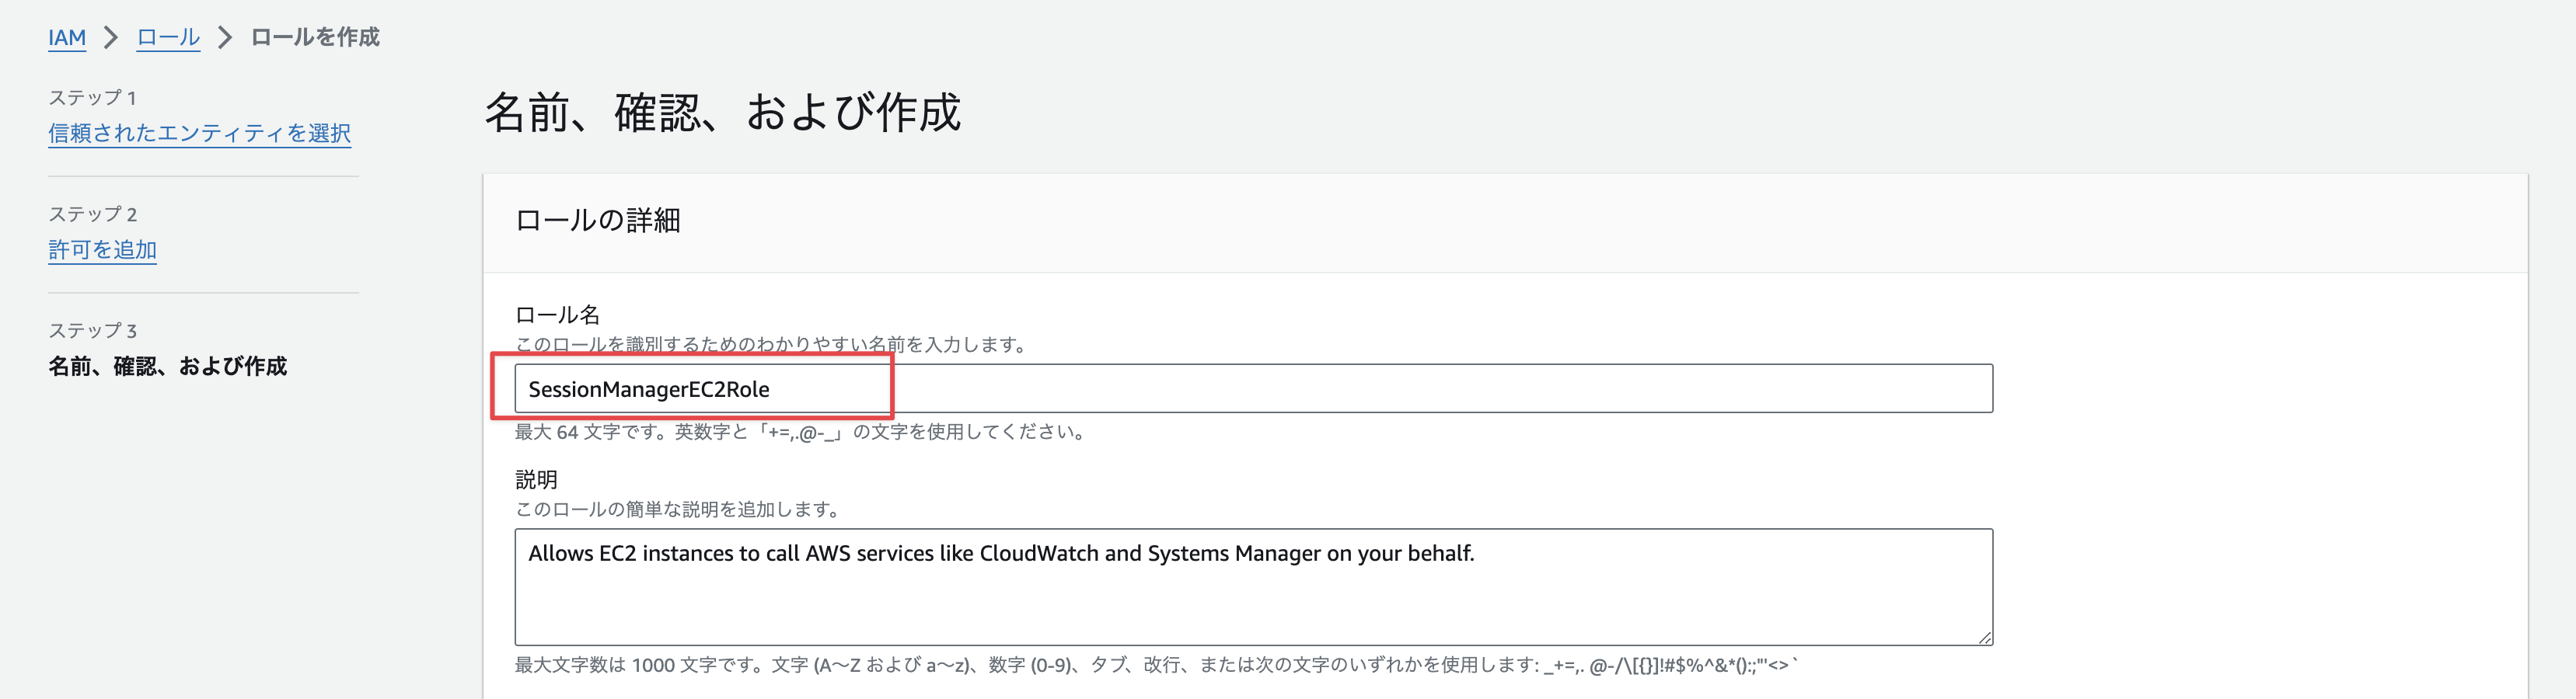Select ステップ 3 名前、確認、および作成
The image size is (2576, 699).
pyautogui.click(x=166, y=367)
